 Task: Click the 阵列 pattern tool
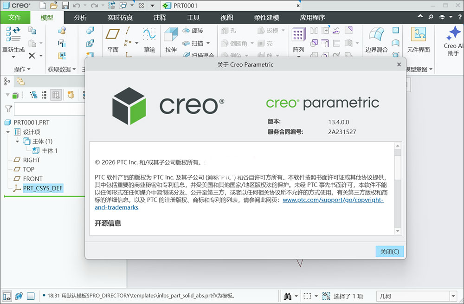pyautogui.click(x=298, y=40)
